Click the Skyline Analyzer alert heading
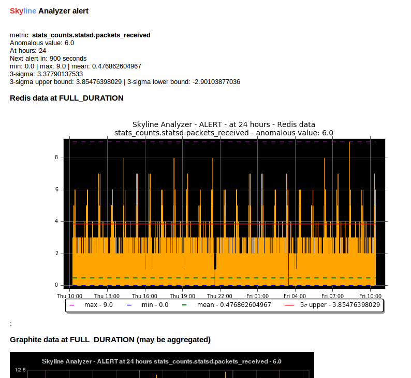The width and height of the screenshot is (411, 378). (49, 11)
